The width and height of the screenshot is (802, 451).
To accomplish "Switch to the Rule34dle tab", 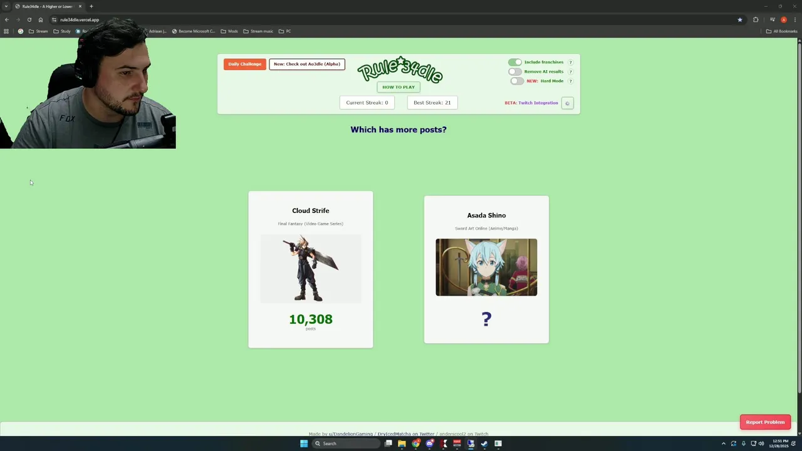I will [47, 6].
